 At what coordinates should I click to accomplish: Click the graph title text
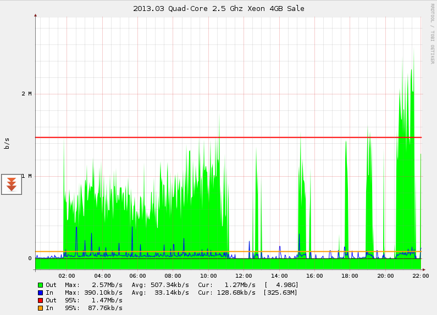(219, 9)
